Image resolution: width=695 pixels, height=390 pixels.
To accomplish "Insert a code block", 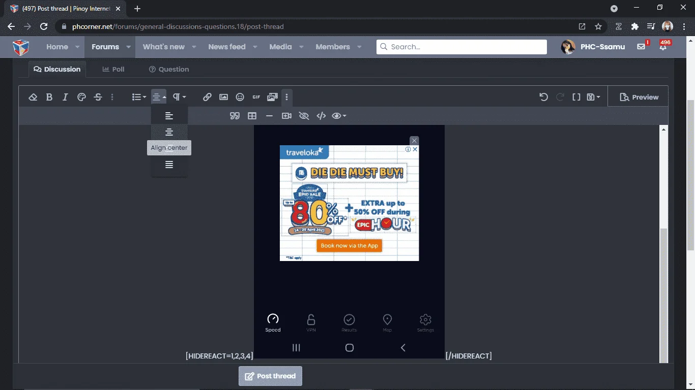I will pyautogui.click(x=321, y=116).
